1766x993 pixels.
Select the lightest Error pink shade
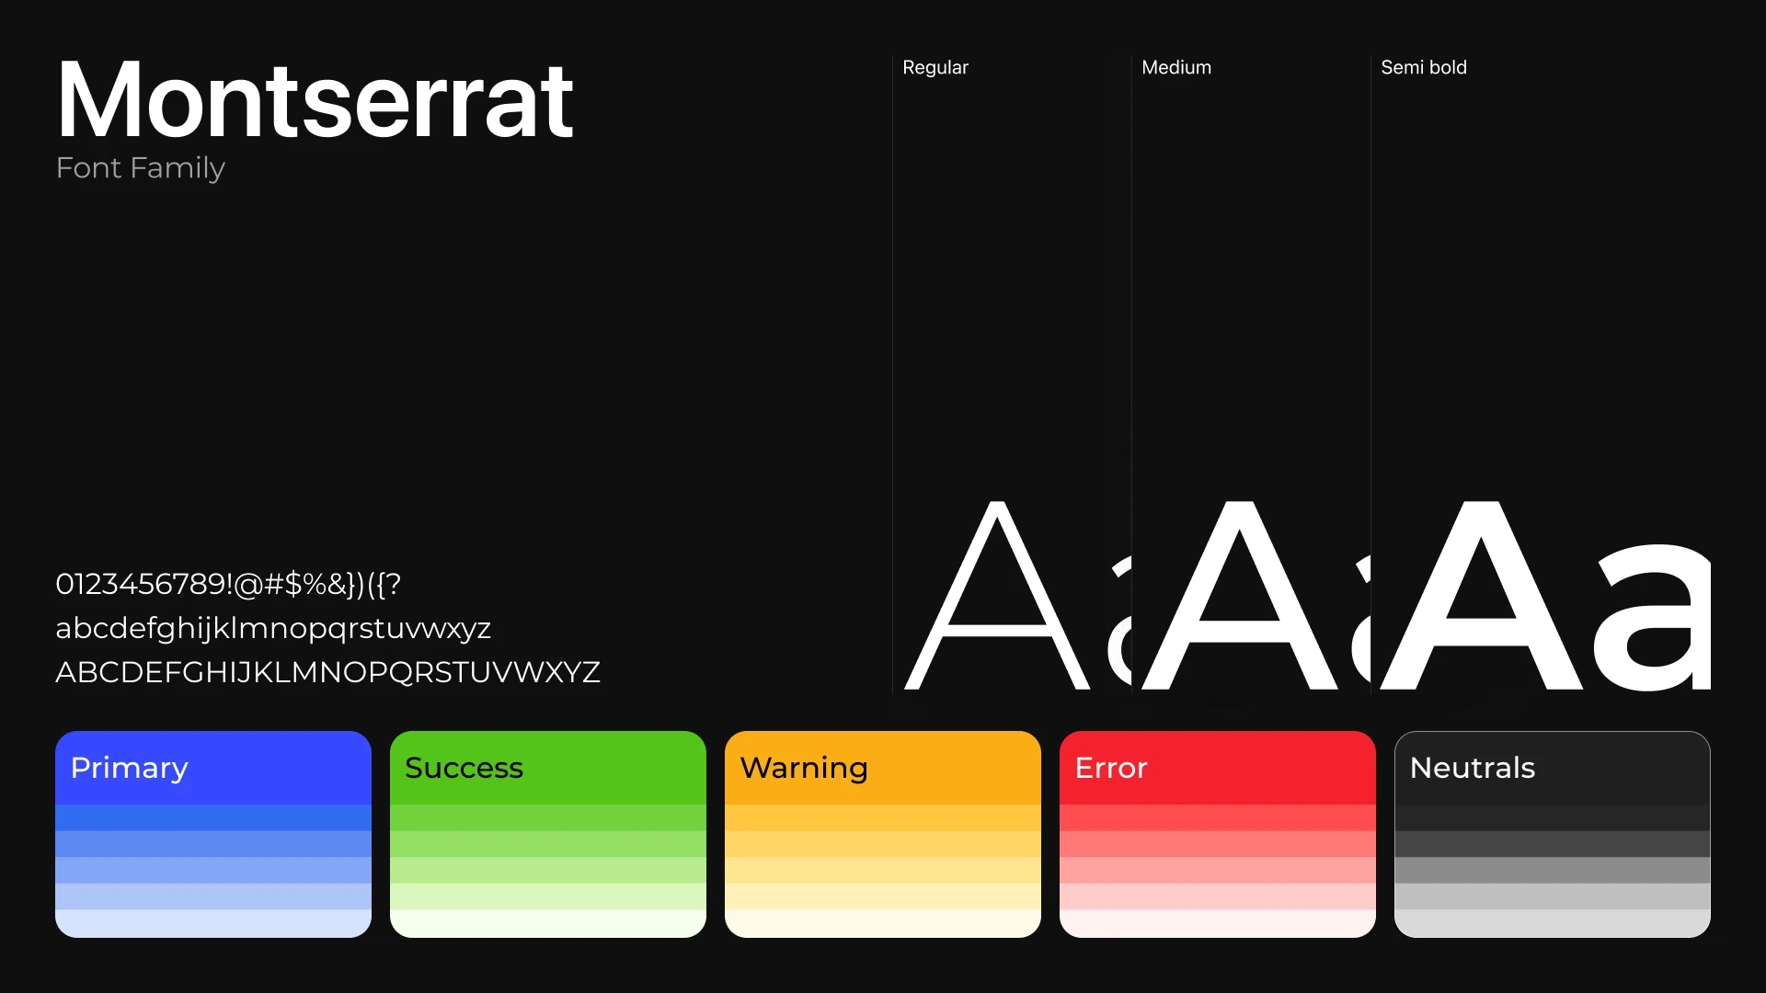pos(1218,923)
